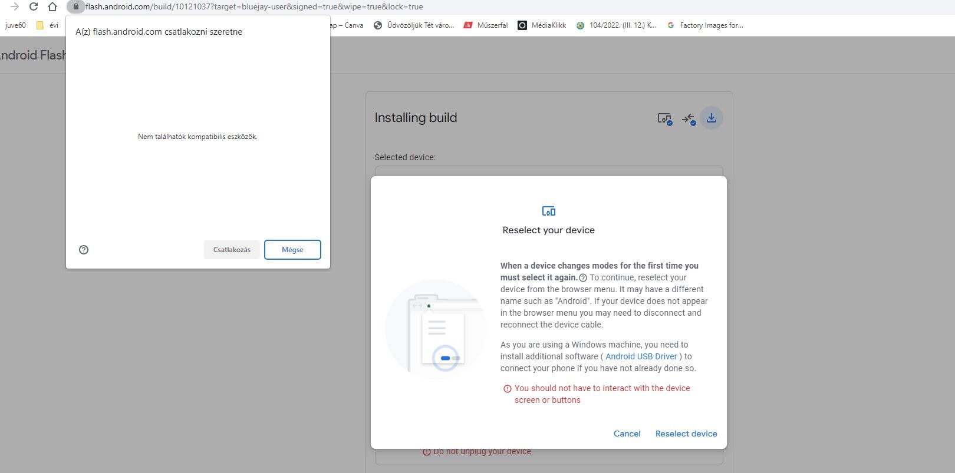Image resolution: width=955 pixels, height=473 pixels.
Task: Open the Műszerfal bookmark
Action: pyautogui.click(x=486, y=25)
